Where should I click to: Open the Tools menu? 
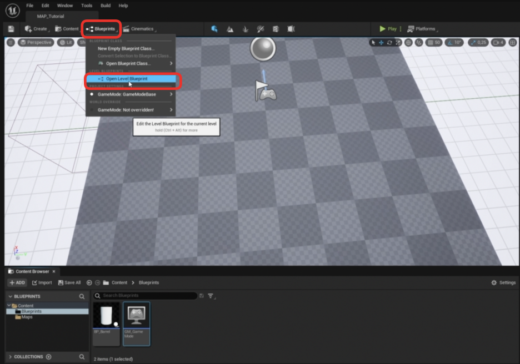[x=87, y=6]
